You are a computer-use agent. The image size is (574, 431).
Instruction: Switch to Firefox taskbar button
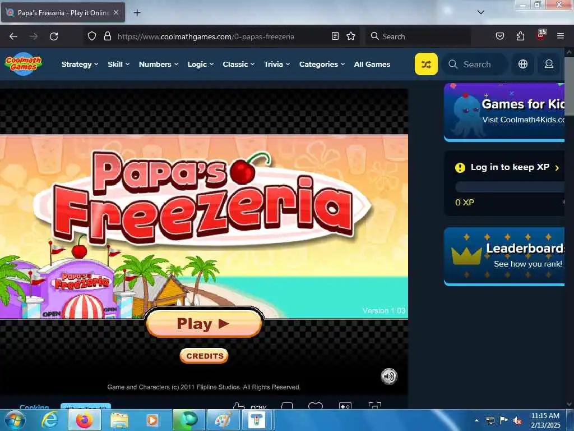pyautogui.click(x=84, y=420)
